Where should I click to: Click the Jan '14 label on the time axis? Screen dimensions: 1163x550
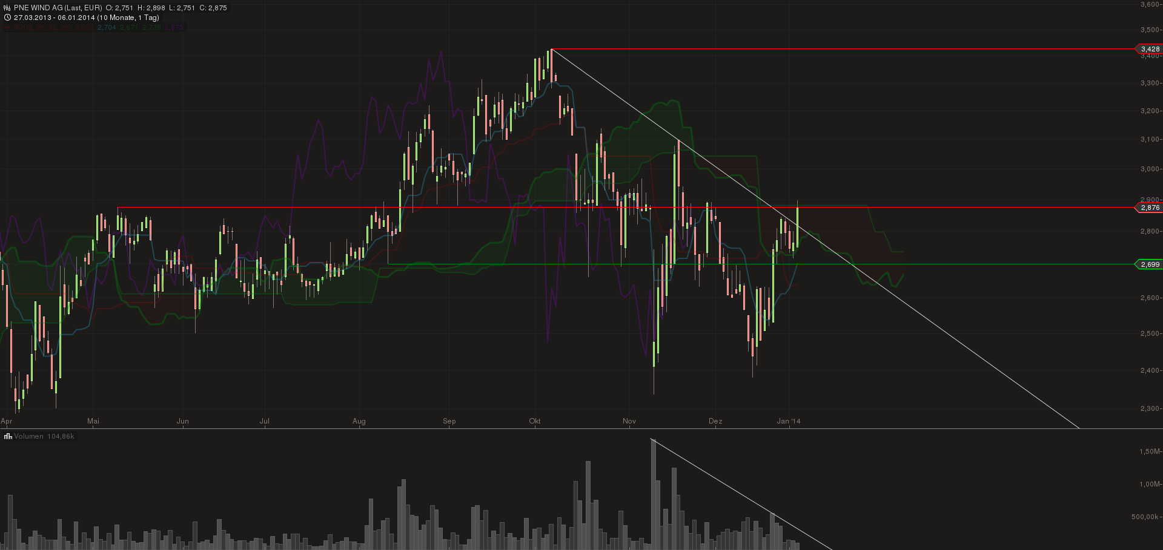(789, 421)
